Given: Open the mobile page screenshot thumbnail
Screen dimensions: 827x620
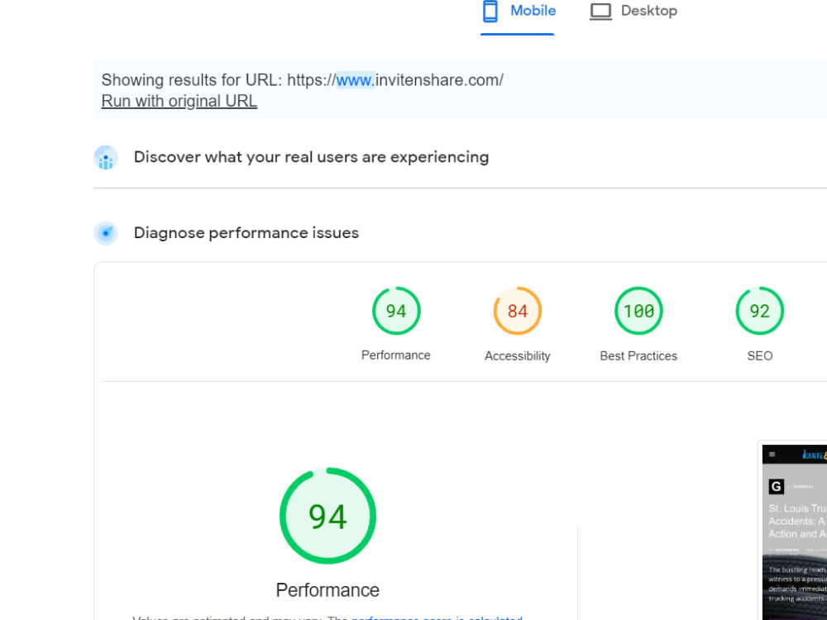Looking at the screenshot, I should pyautogui.click(x=794, y=532).
